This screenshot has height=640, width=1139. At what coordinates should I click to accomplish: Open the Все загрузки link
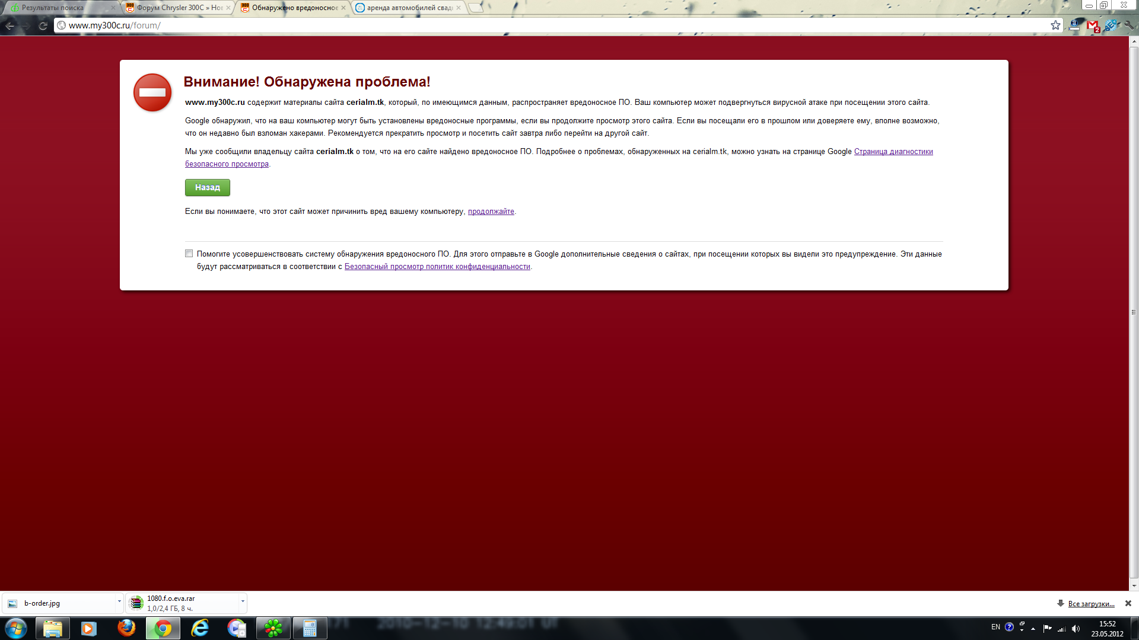coord(1092,604)
